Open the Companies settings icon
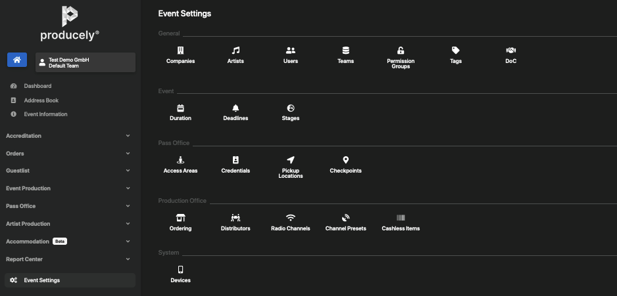 click(181, 51)
